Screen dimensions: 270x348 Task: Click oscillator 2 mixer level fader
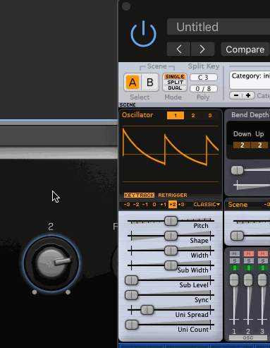click(248, 280)
